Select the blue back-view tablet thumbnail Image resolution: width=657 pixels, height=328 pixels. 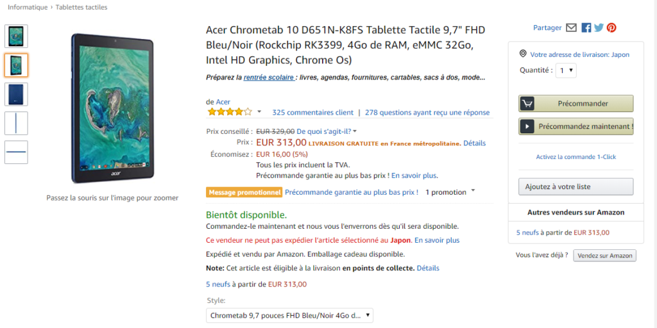click(16, 94)
